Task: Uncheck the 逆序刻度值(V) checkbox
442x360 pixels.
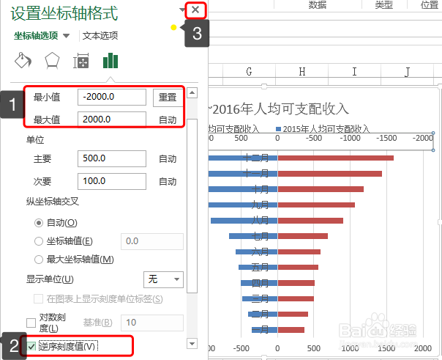Action: (x=31, y=346)
